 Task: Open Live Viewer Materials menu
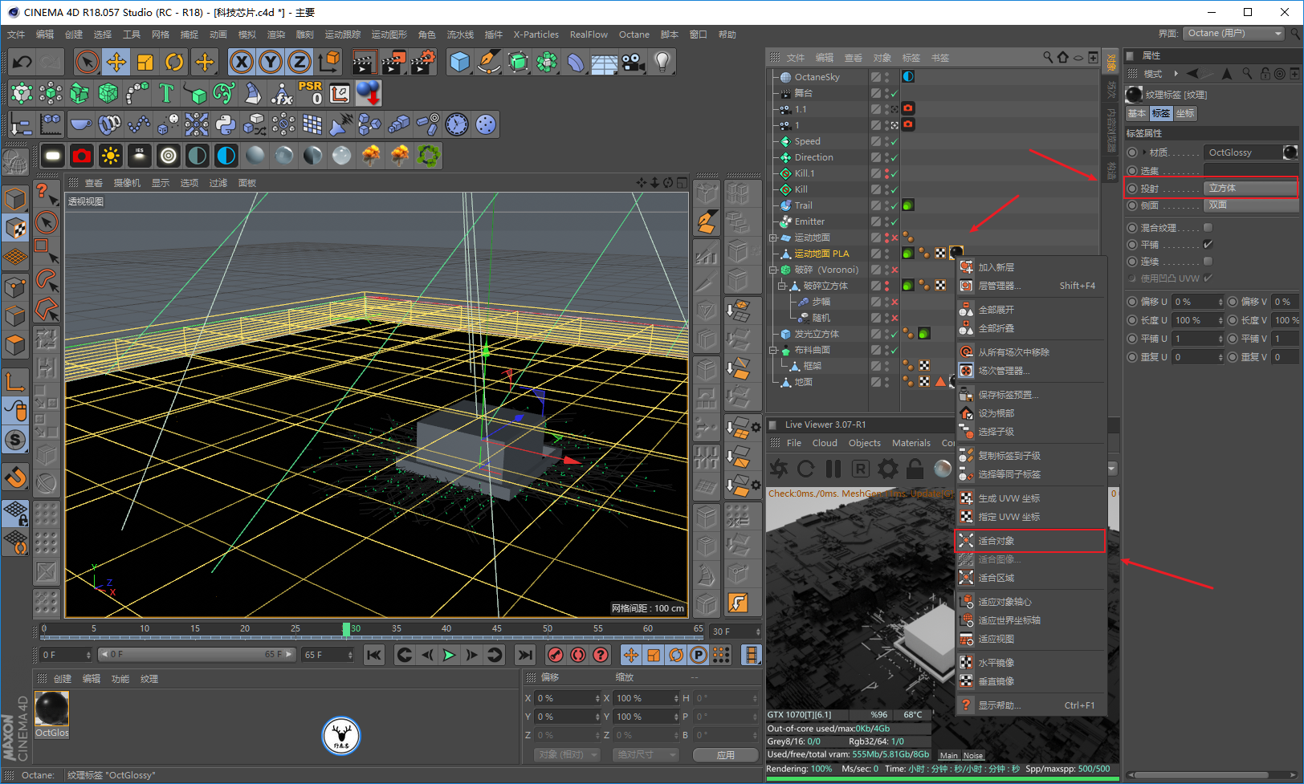[x=911, y=443]
